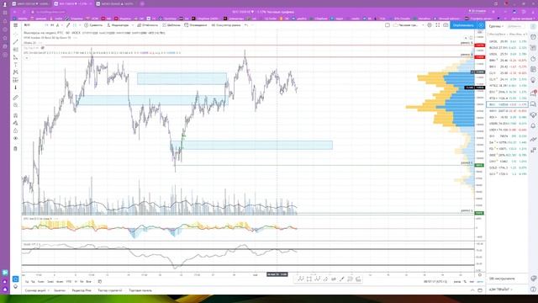Open the notifications bell icon in right sidebar
Viewport: 538px width, 303px height.
coord(533,125)
